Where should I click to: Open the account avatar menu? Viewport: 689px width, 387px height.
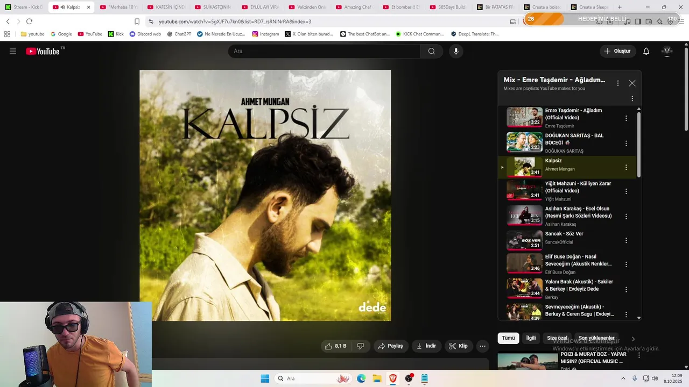coord(667,51)
